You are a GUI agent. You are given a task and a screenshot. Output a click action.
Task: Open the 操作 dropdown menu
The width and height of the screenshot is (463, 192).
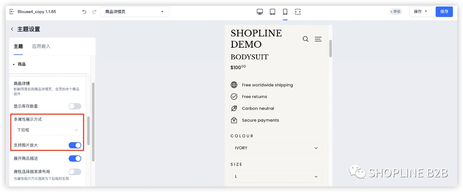(x=421, y=12)
